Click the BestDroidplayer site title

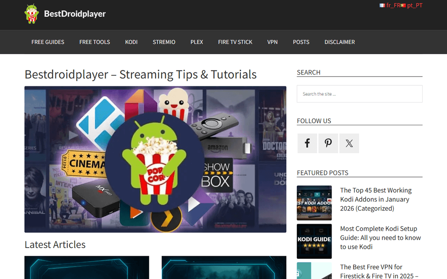pos(75,14)
